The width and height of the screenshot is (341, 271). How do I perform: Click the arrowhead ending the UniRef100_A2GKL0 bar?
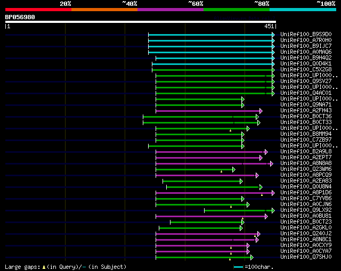(x=241, y=228)
